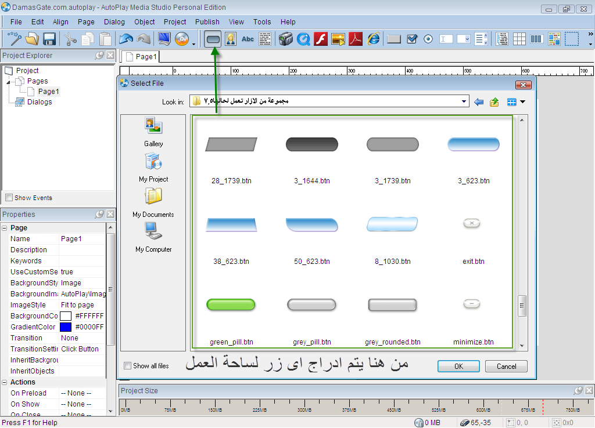Select the Dialogs node in Project Explorer

coord(40,102)
